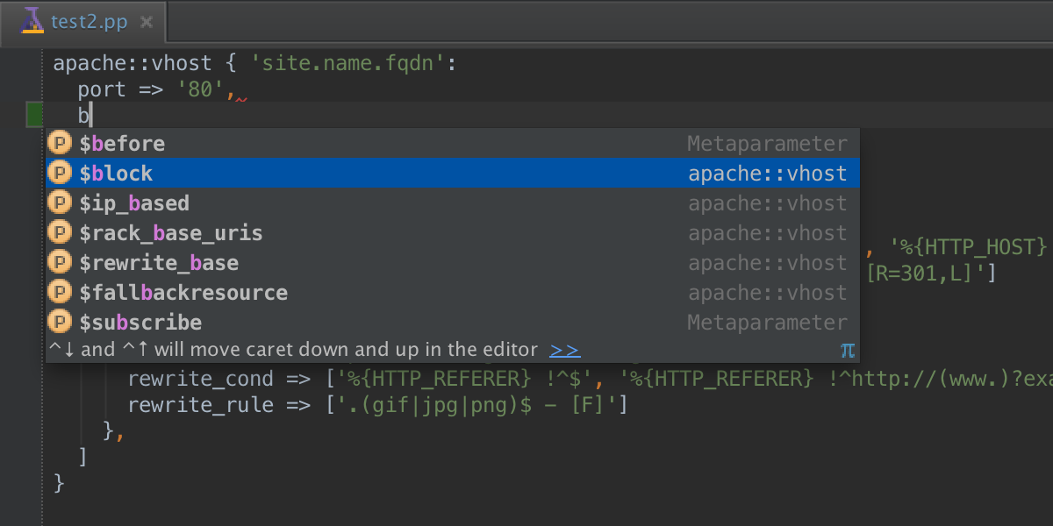1053x526 pixels.
Task: Click the parameter icon beside $rack_base_uris
Action: point(59,233)
